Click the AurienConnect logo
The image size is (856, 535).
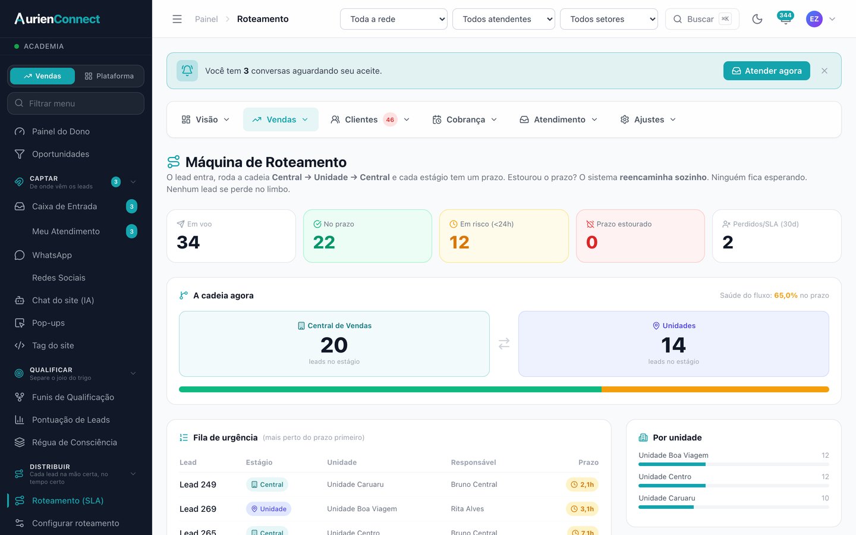click(57, 18)
